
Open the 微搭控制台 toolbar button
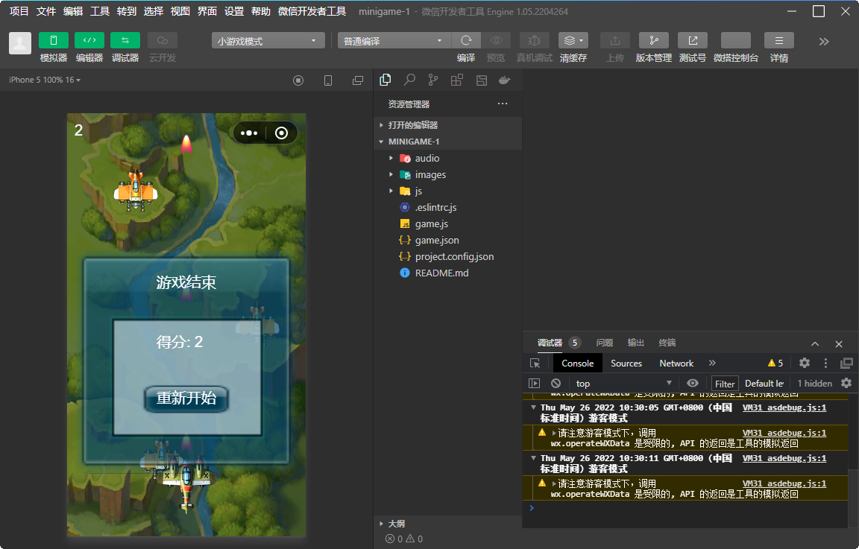point(736,40)
